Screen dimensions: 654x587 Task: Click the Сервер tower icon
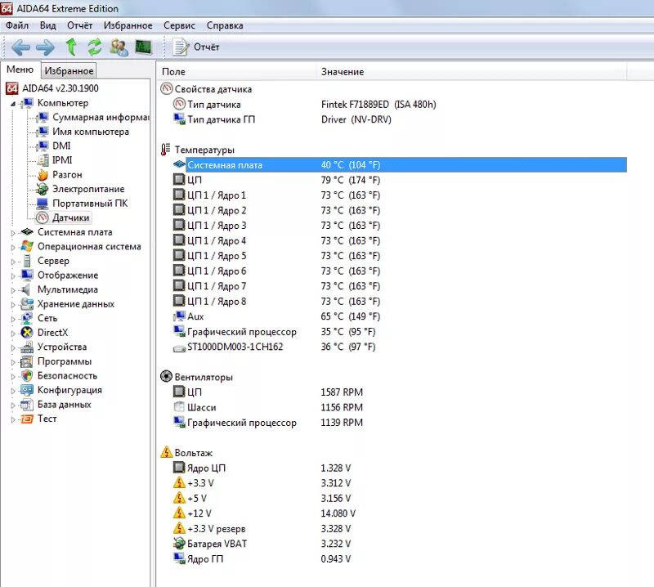click(x=27, y=261)
